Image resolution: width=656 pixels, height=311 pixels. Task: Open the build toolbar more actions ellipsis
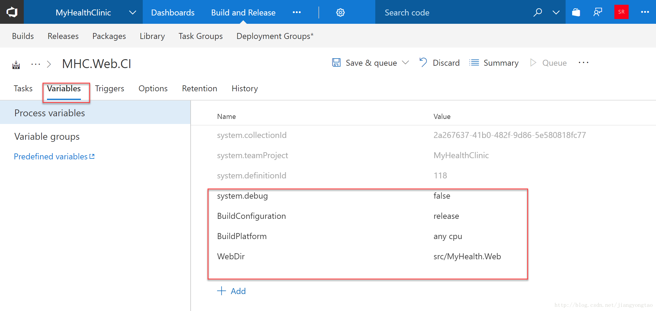[583, 62]
